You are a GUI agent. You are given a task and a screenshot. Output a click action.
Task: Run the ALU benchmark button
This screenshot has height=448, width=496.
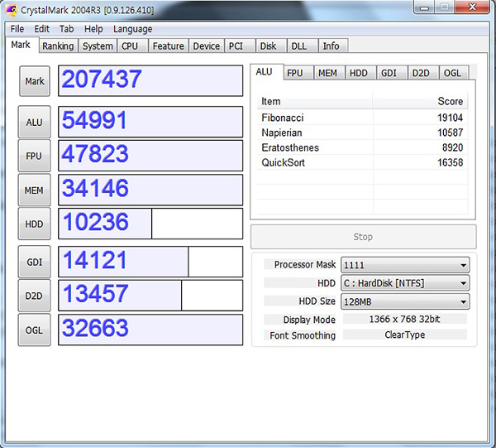click(34, 122)
